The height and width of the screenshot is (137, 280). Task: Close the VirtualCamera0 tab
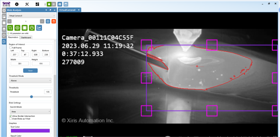coord(79,10)
